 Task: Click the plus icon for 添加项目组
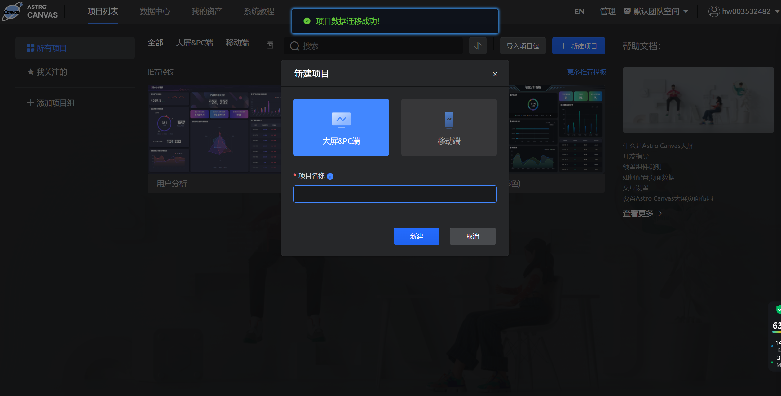coord(30,103)
